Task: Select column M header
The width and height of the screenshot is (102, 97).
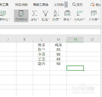Action: pyautogui.click(x=58, y=39)
